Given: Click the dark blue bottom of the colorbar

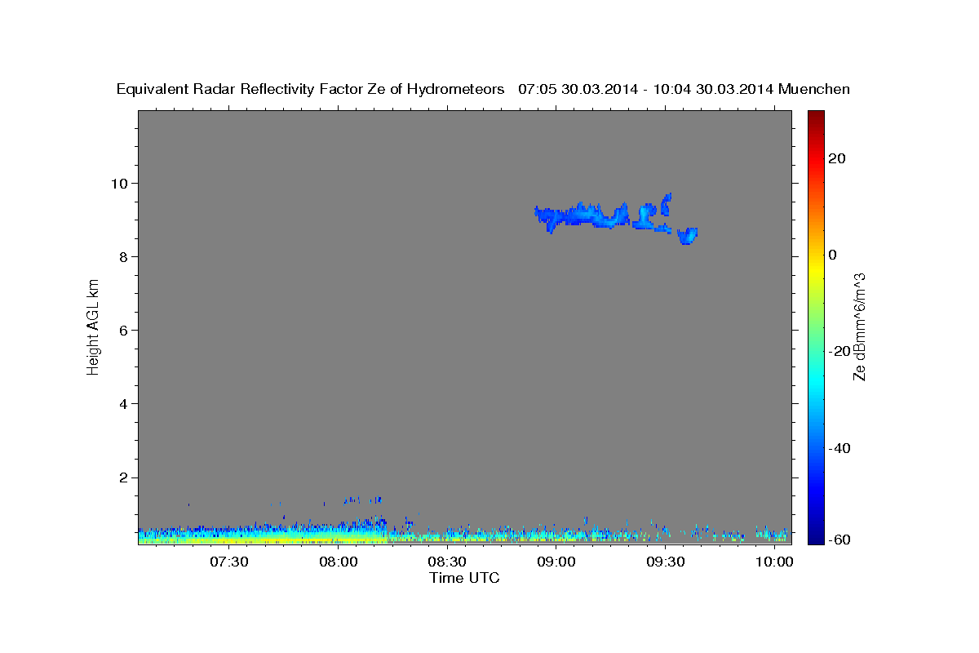Looking at the screenshot, I should (x=815, y=535).
